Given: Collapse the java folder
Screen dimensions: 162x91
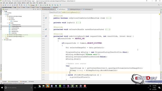Looking at the screenshot, I should pos(4,15).
